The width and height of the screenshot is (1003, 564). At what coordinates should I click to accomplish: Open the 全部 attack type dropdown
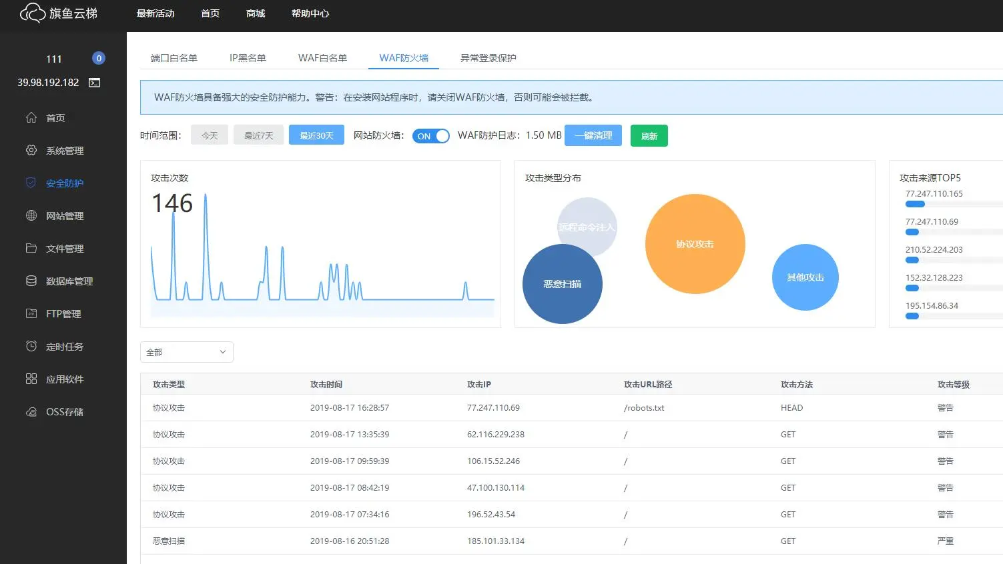point(187,352)
